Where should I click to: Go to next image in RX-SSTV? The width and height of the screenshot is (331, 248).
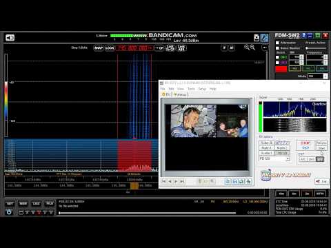tap(176, 181)
